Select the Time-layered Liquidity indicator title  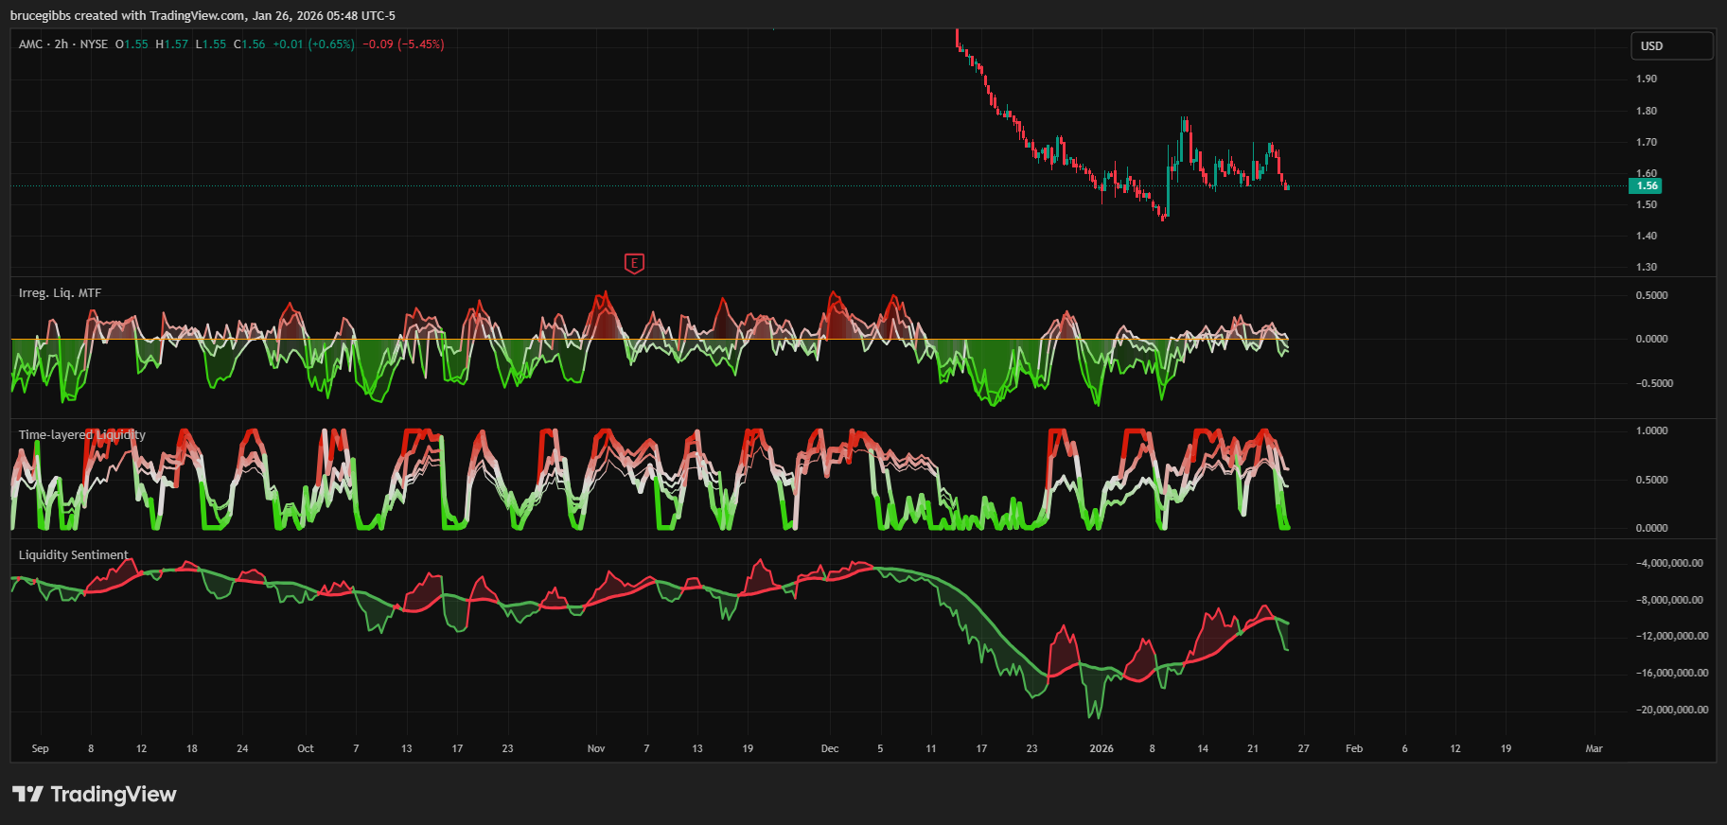pos(82,435)
